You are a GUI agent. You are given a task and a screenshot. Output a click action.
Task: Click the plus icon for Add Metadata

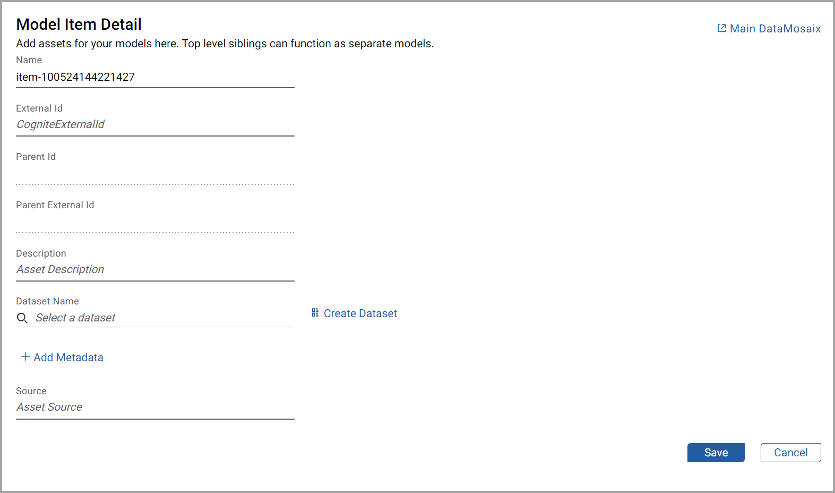click(25, 357)
